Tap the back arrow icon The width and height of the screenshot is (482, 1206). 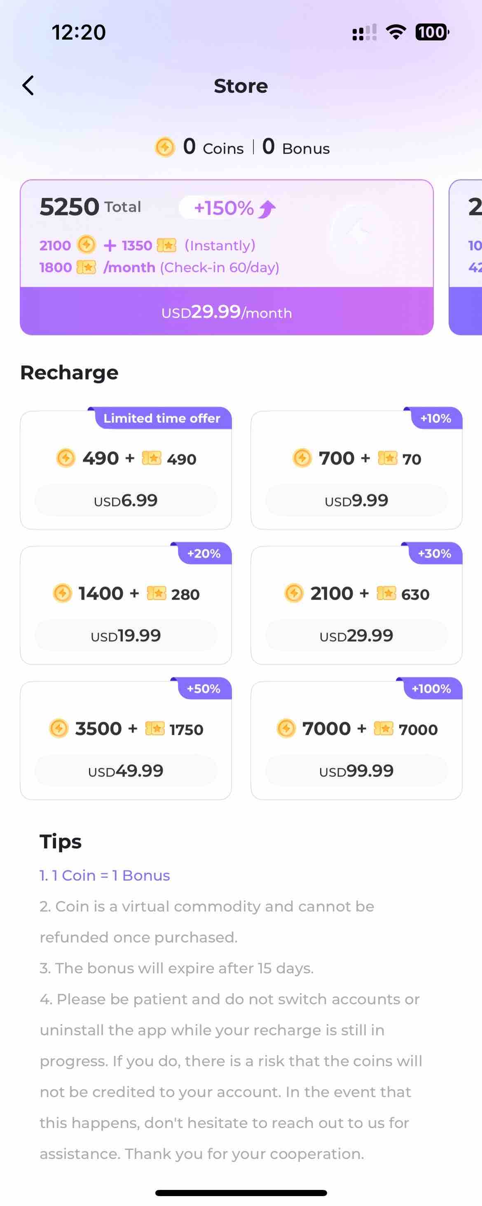pos(28,86)
